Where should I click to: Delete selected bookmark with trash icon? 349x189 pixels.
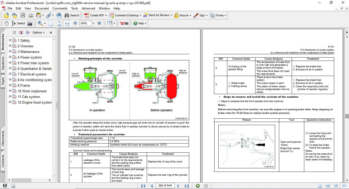point(14,32)
